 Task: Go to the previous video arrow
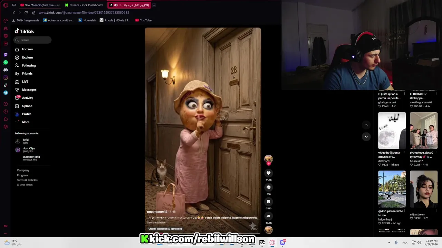click(366, 125)
